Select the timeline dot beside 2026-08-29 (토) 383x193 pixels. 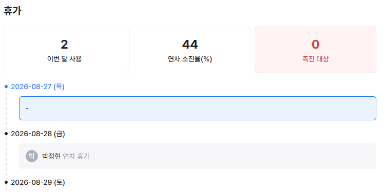pyautogui.click(x=6, y=182)
